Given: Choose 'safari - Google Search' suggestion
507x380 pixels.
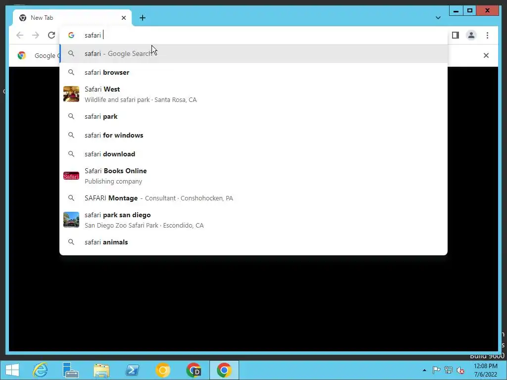Looking at the screenshot, I should (x=253, y=53).
